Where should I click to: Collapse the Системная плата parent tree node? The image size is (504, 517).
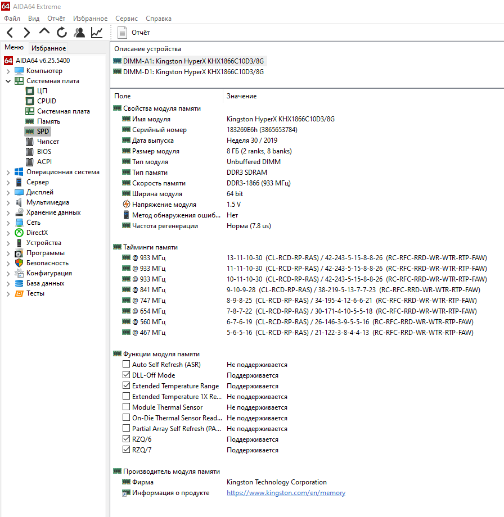click(x=8, y=81)
